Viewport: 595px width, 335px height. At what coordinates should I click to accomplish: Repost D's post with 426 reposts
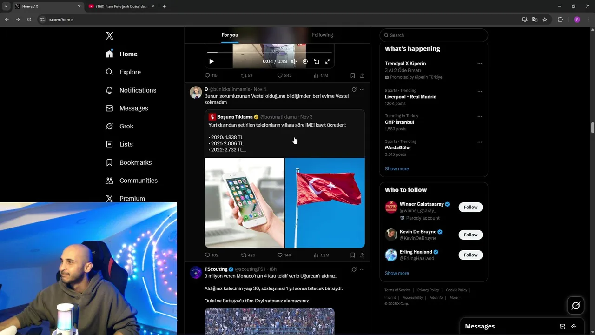click(248, 255)
